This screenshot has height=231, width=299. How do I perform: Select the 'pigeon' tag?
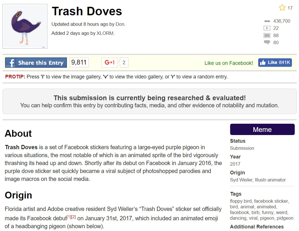coord(267,218)
